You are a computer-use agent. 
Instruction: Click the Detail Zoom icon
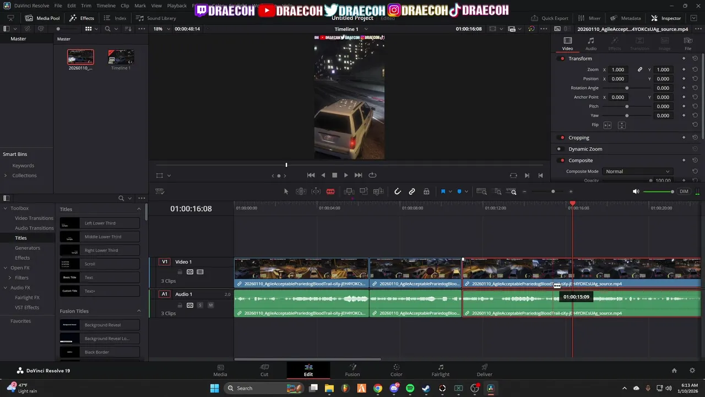(x=498, y=191)
